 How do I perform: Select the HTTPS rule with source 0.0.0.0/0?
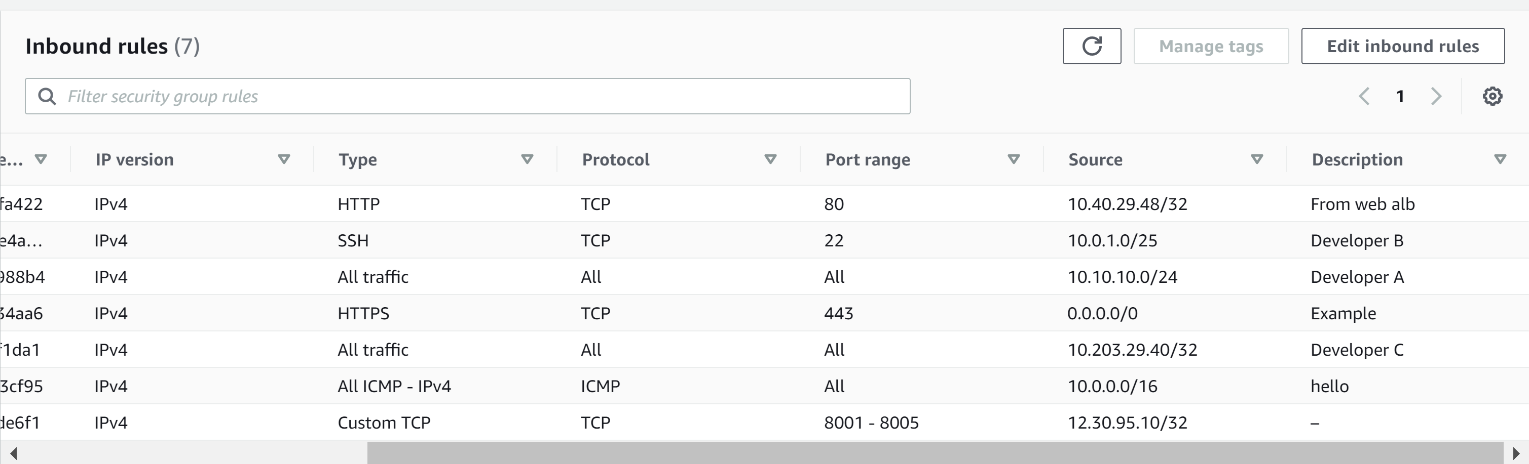363,314
